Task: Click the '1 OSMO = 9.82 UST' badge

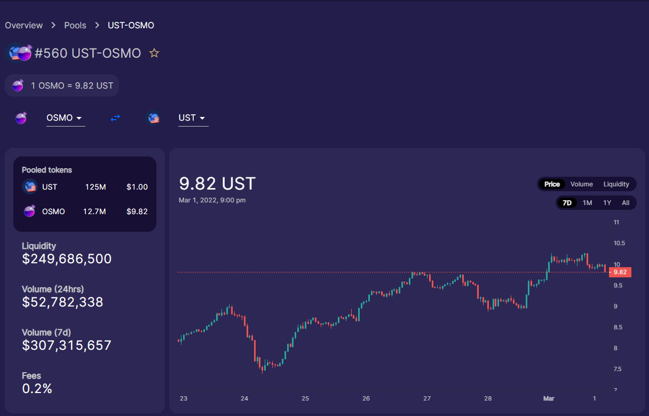Action: click(x=62, y=85)
